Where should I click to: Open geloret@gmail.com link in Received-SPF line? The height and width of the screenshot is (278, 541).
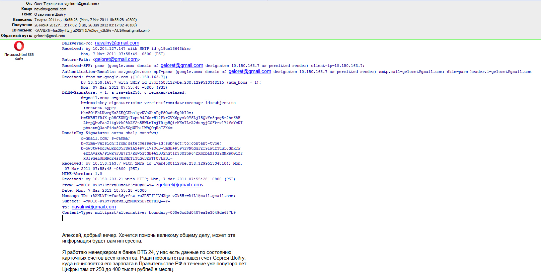[182, 65]
